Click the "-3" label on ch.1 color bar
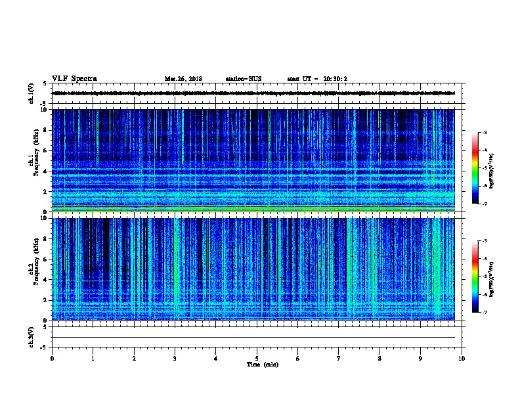This screenshot has width=520, height=402. [x=484, y=132]
